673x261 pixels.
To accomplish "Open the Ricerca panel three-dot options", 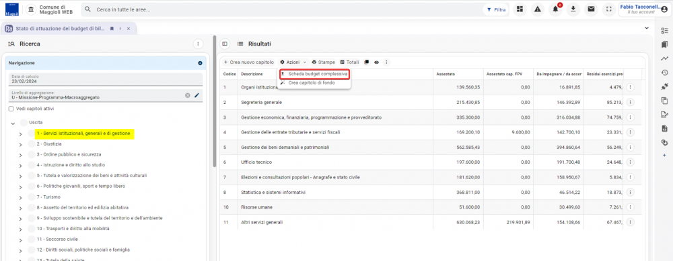I will pyautogui.click(x=198, y=44).
